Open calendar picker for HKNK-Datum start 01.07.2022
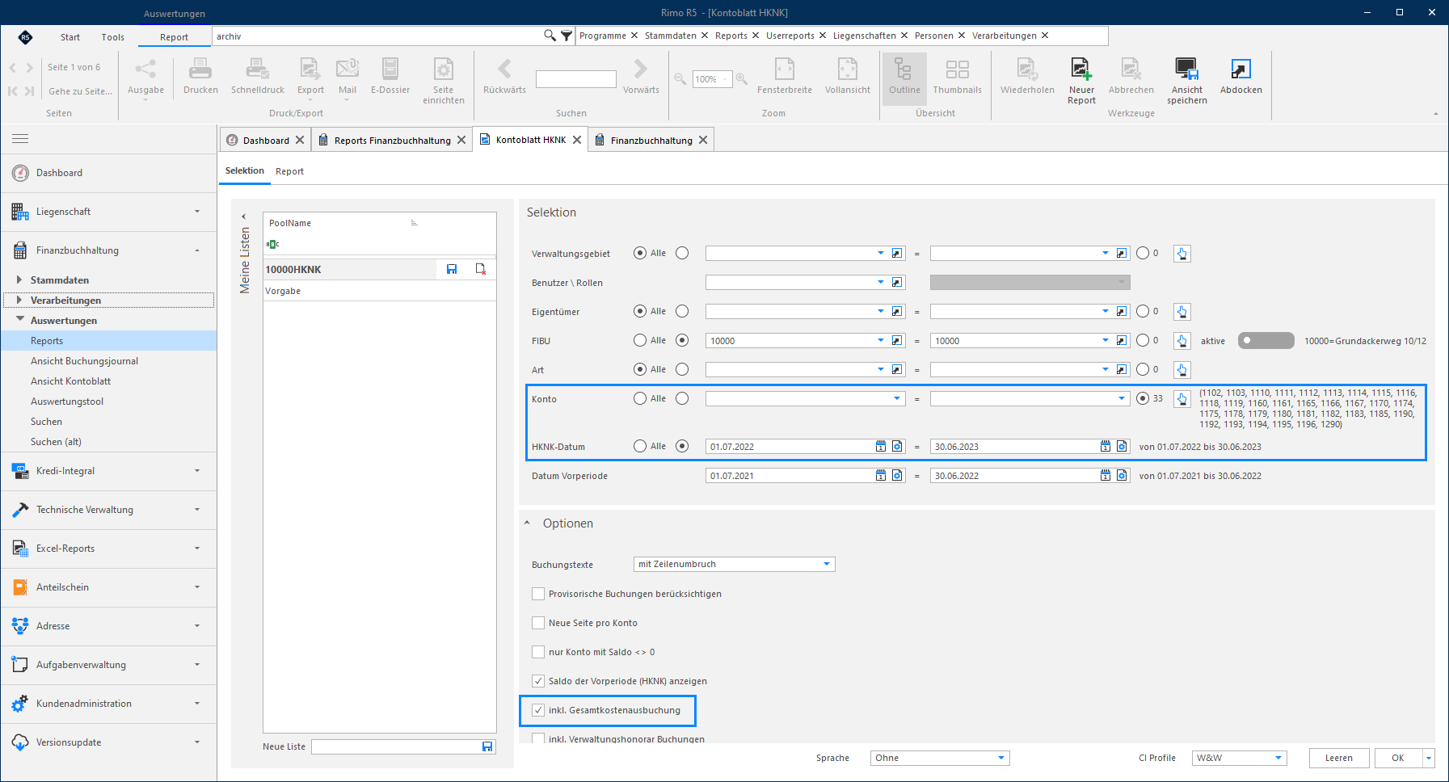 pyautogui.click(x=881, y=447)
